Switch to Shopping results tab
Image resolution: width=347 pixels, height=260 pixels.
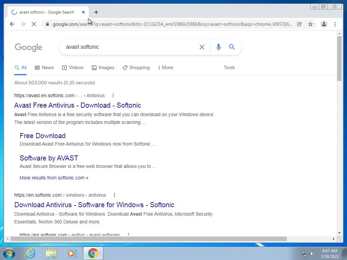tap(136, 68)
